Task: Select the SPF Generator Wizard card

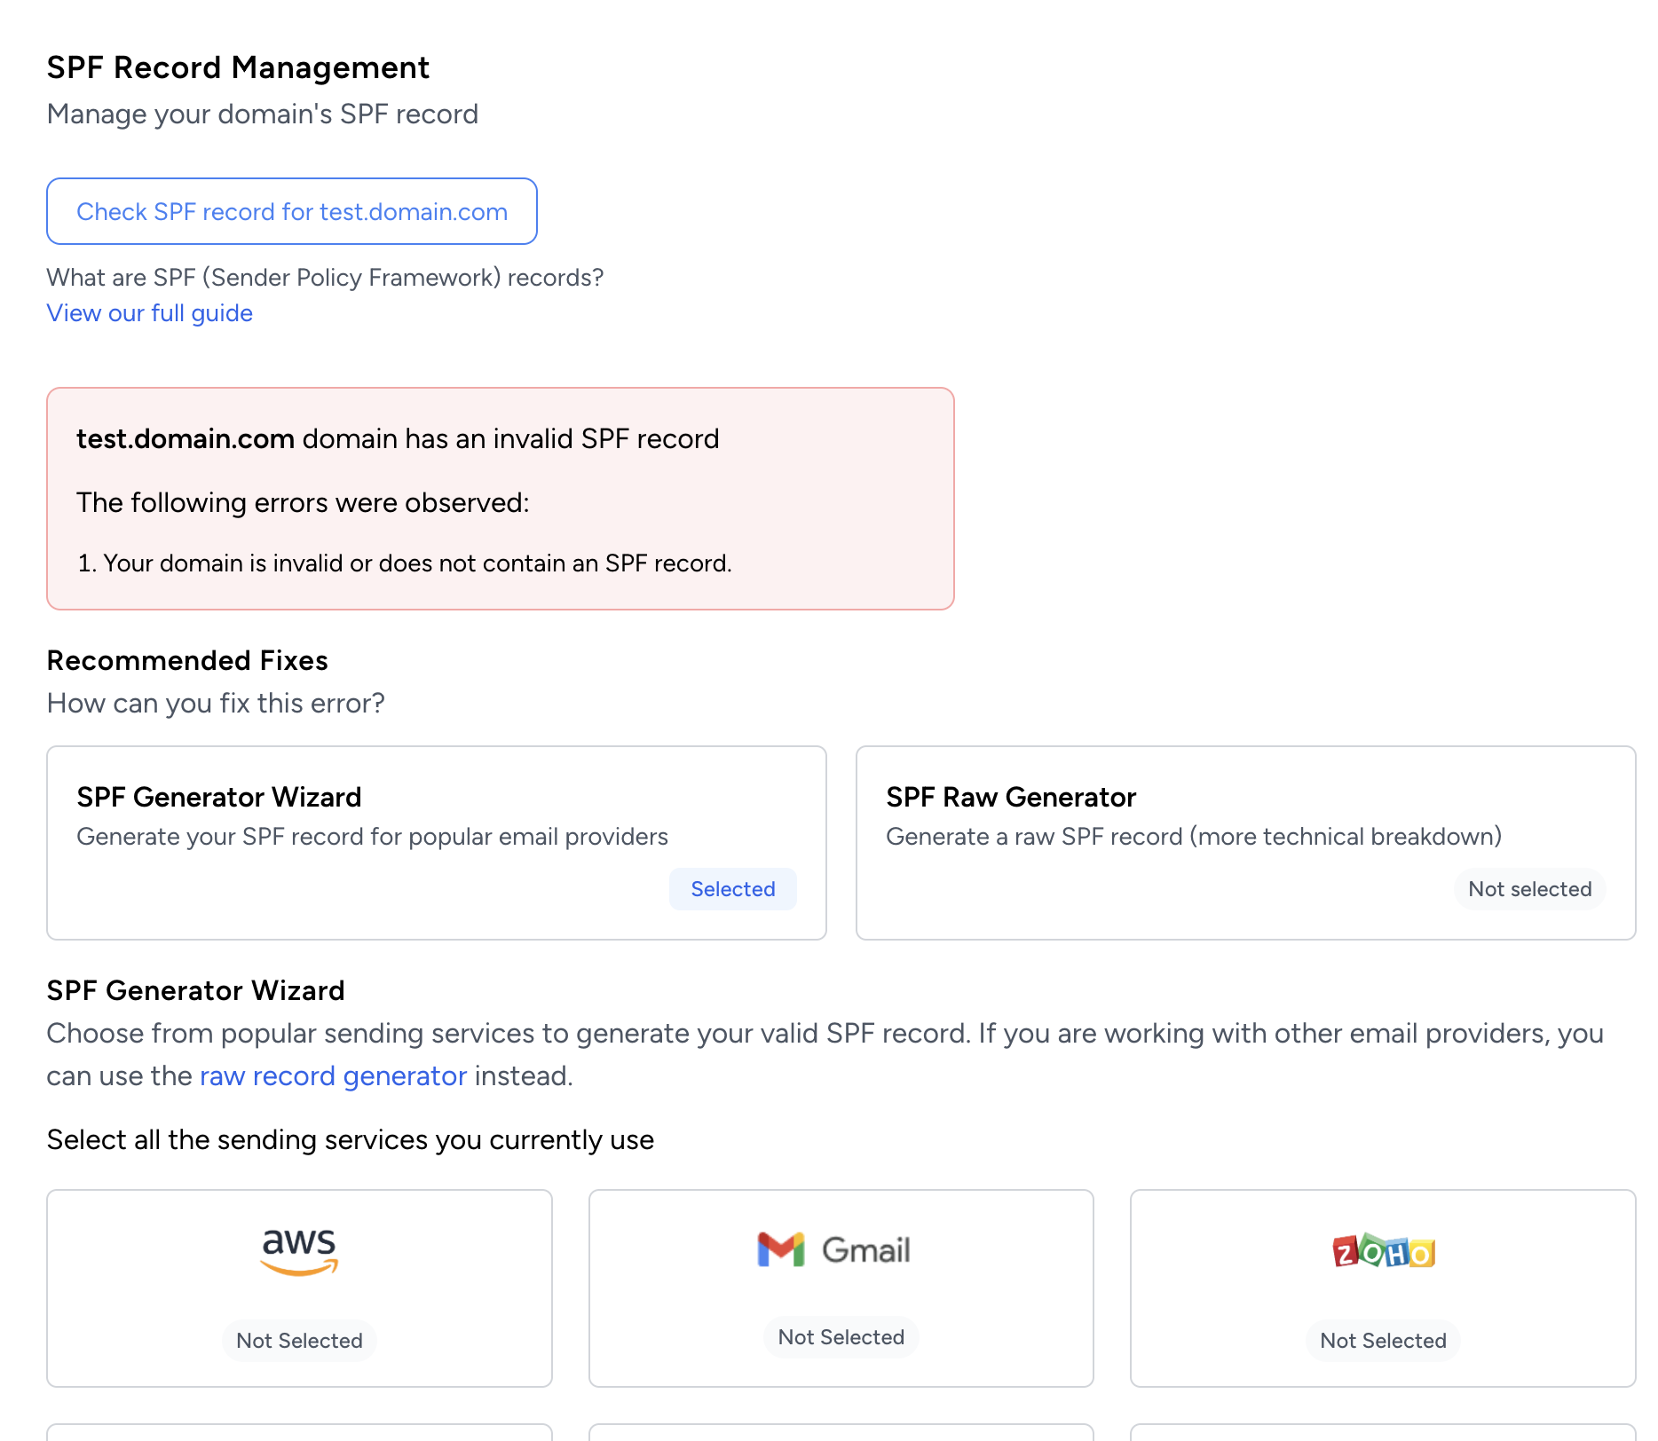Action: tap(437, 843)
